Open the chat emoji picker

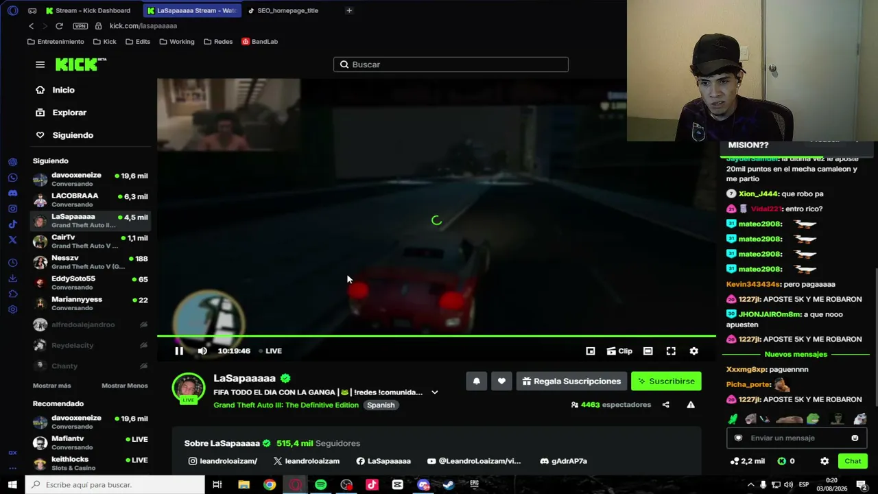coord(855,438)
